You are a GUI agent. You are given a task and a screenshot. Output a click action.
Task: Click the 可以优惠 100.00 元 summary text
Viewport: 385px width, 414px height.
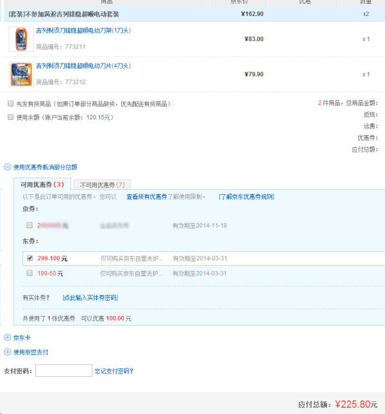coord(106,319)
